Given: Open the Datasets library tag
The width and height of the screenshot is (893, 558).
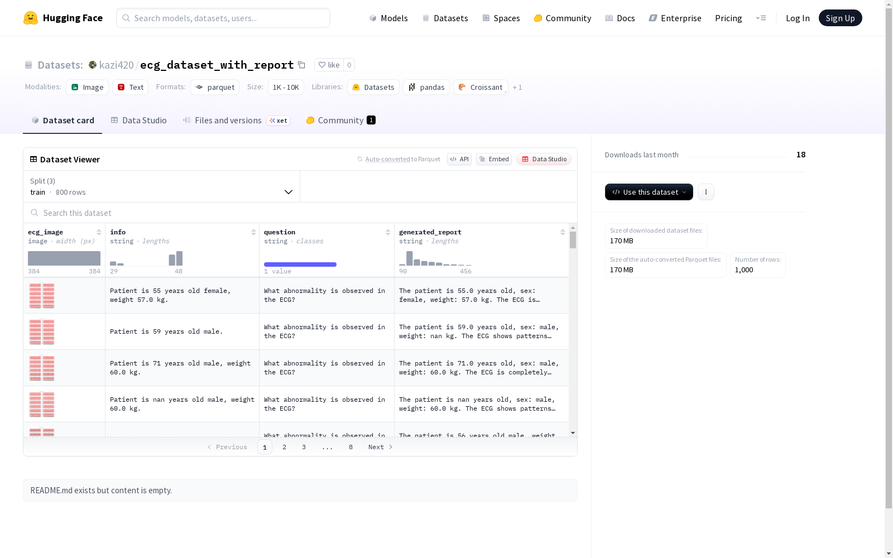Looking at the screenshot, I should (373, 87).
